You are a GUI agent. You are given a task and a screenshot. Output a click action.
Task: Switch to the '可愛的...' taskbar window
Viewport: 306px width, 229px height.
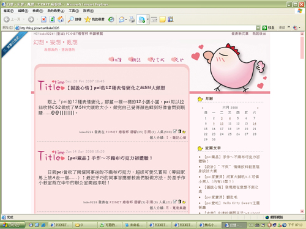click(109, 225)
